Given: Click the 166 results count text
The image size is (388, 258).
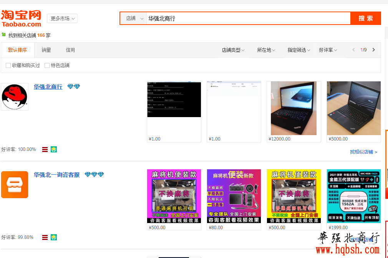Looking at the screenshot, I should (x=41, y=35).
